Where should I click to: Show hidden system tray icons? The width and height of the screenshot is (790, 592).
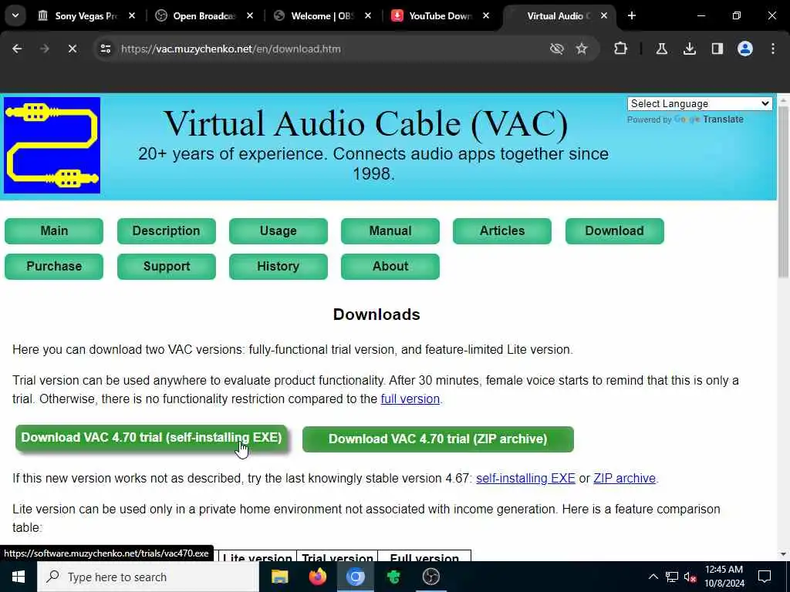coord(653,577)
